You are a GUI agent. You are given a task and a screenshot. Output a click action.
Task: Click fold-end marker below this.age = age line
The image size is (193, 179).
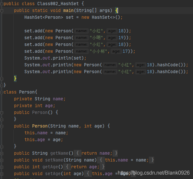2,147
